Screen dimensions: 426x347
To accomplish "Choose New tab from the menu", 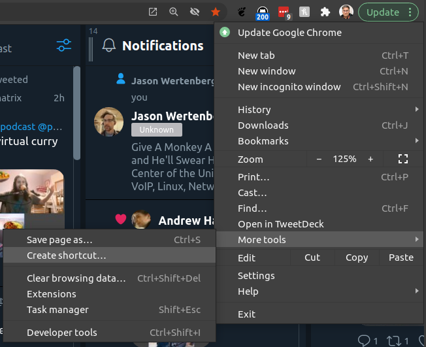I will (x=319, y=56).
